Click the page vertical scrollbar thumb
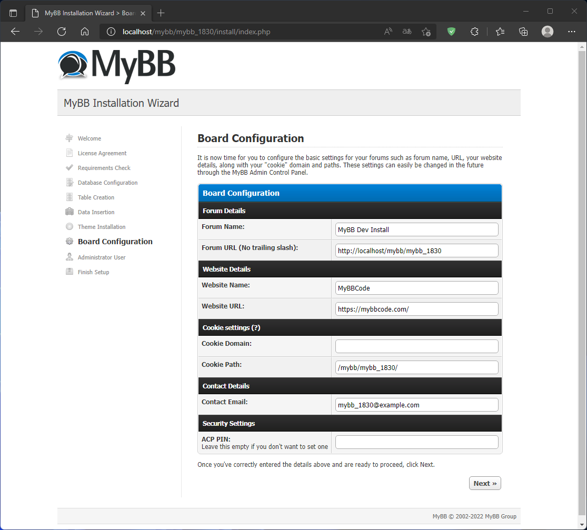The height and width of the screenshot is (530, 587). 582,283
